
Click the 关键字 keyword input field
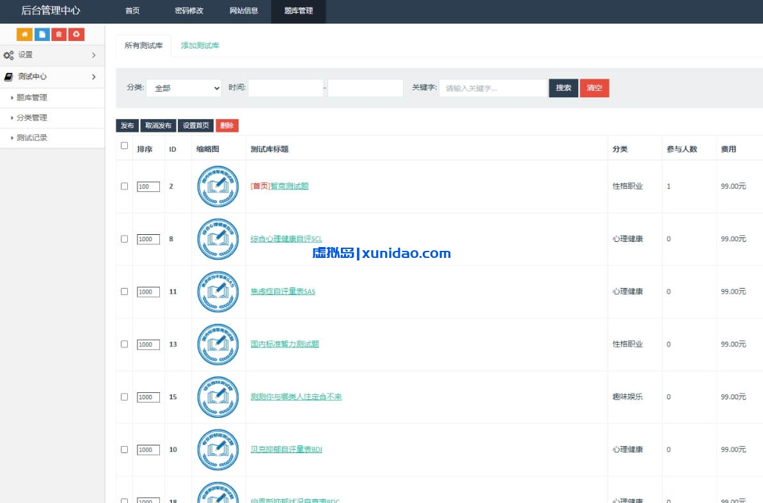pyautogui.click(x=492, y=88)
